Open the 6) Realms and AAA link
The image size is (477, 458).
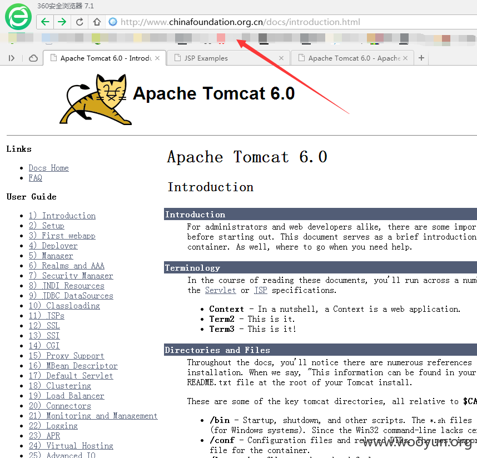[x=67, y=266]
